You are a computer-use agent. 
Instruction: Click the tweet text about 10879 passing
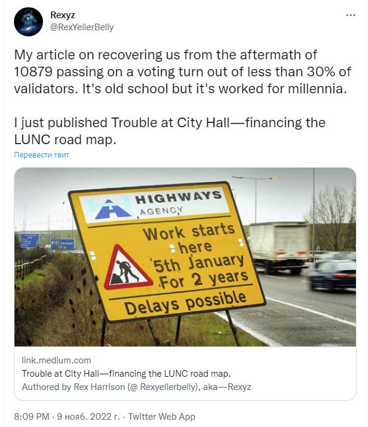pyautogui.click(x=182, y=71)
